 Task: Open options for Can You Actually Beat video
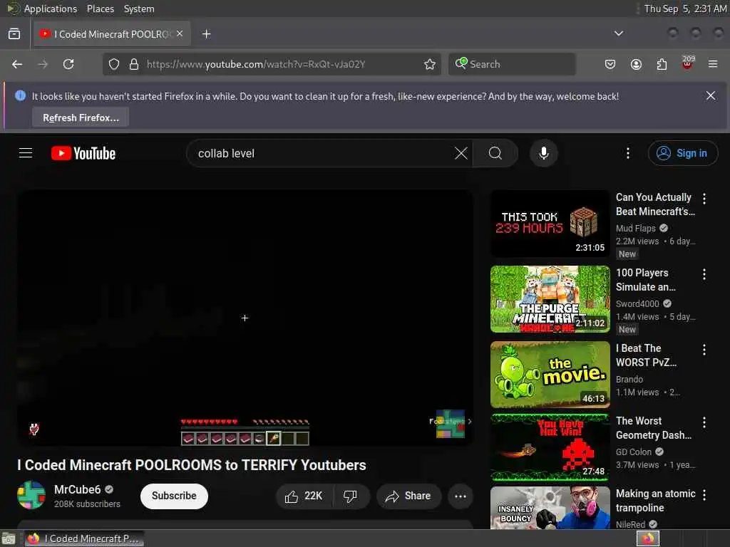(704, 199)
